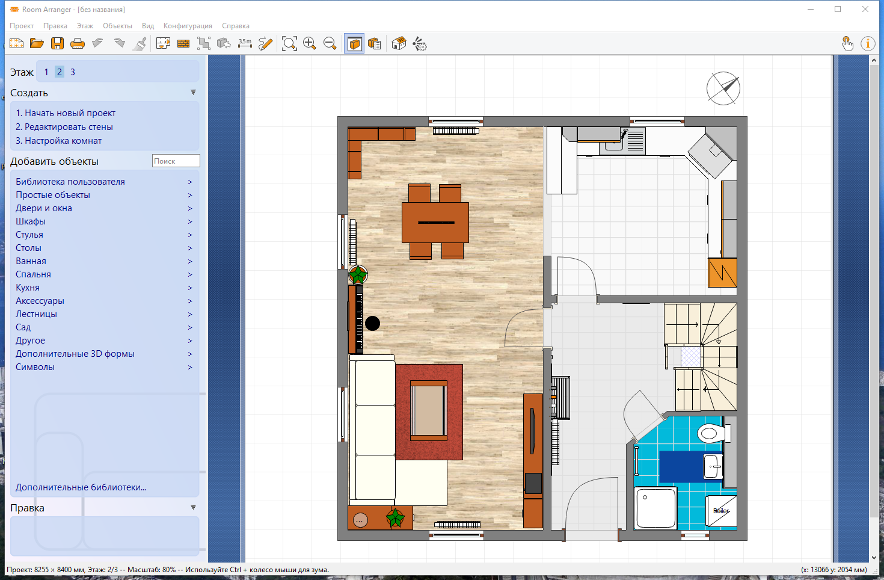Expand the Лестницы object category

[x=36, y=314]
